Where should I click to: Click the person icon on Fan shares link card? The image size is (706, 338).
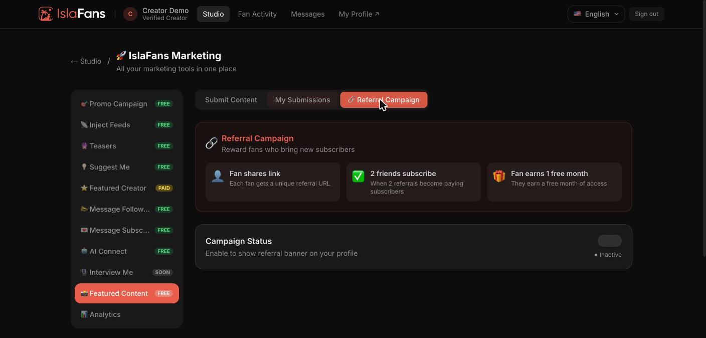(x=218, y=176)
